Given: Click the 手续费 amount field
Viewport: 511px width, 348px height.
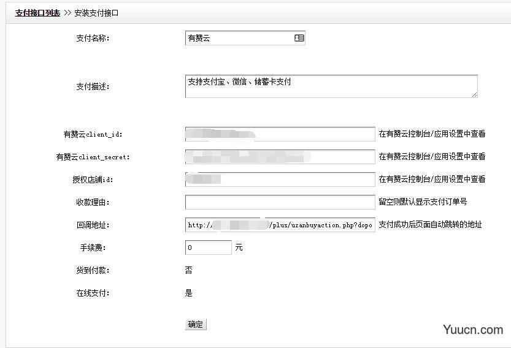Looking at the screenshot, I should 208,248.
